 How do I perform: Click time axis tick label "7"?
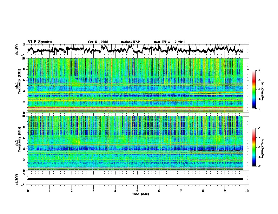[181, 191]
